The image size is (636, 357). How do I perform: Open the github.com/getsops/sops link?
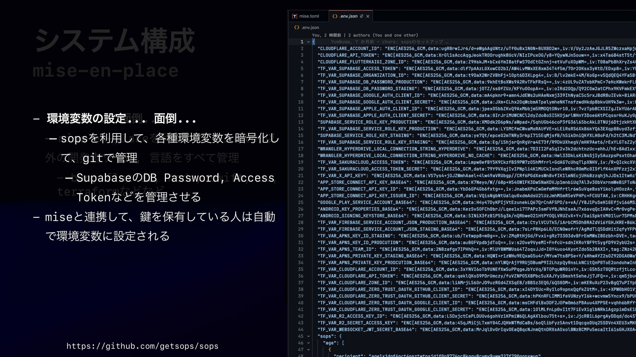142,346
